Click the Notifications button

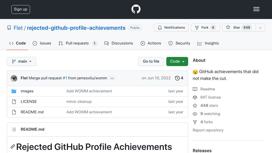[171, 27]
